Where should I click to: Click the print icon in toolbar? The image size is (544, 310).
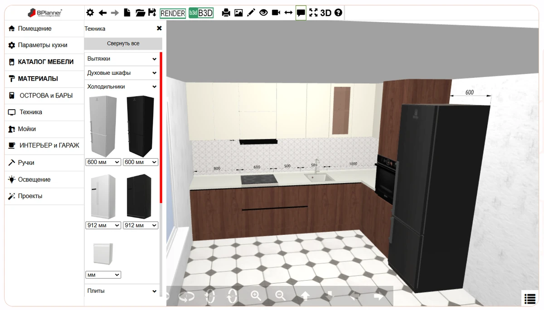click(226, 13)
